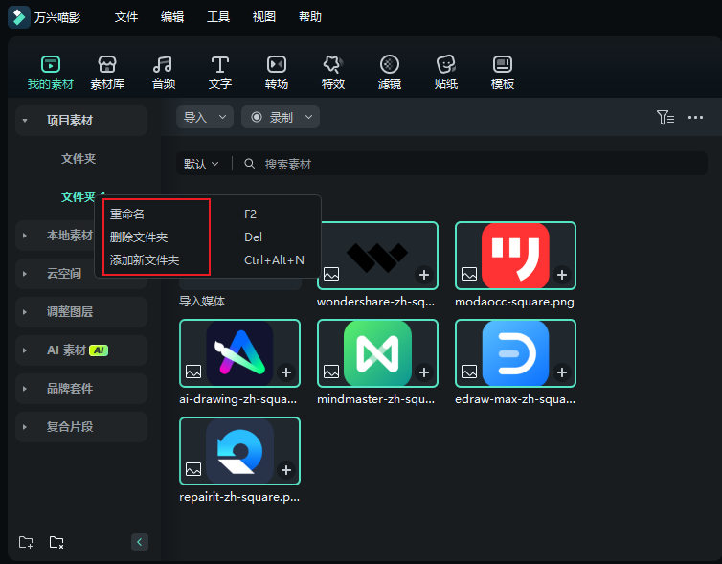Choose 添加新文件夹 from the context menu
The height and width of the screenshot is (564, 722).
207,260
